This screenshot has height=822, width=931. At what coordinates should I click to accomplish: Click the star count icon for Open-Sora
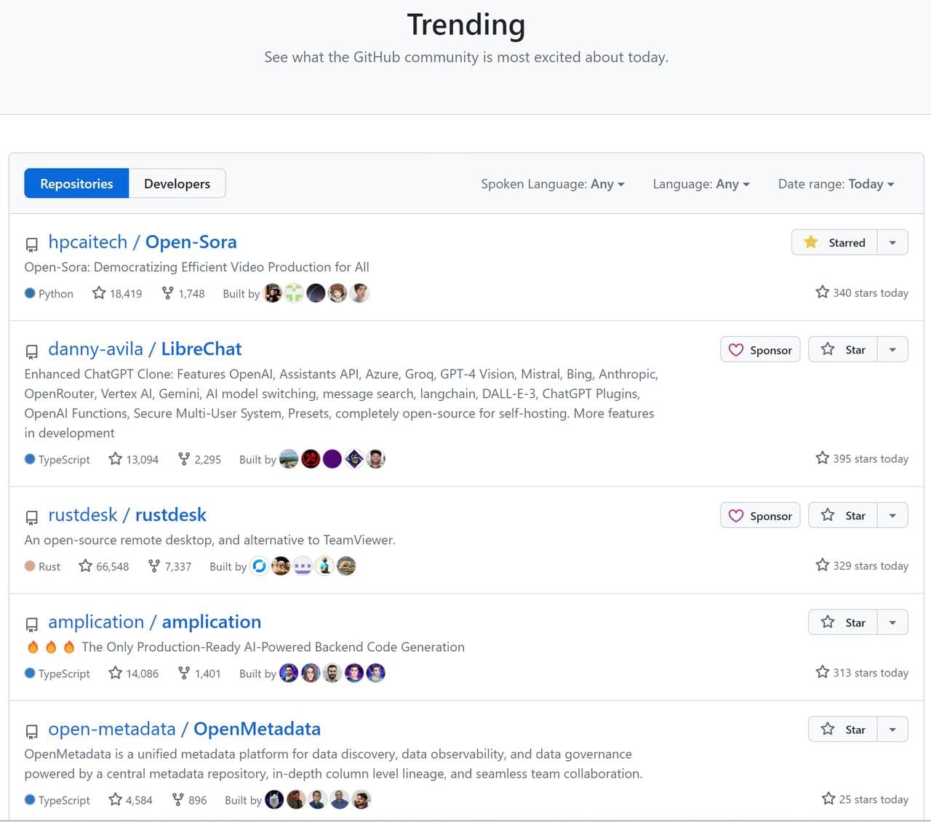(100, 293)
